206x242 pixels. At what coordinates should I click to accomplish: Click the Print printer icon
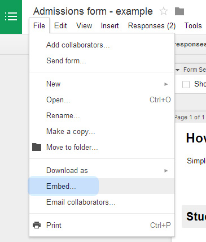pyautogui.click(x=37, y=225)
